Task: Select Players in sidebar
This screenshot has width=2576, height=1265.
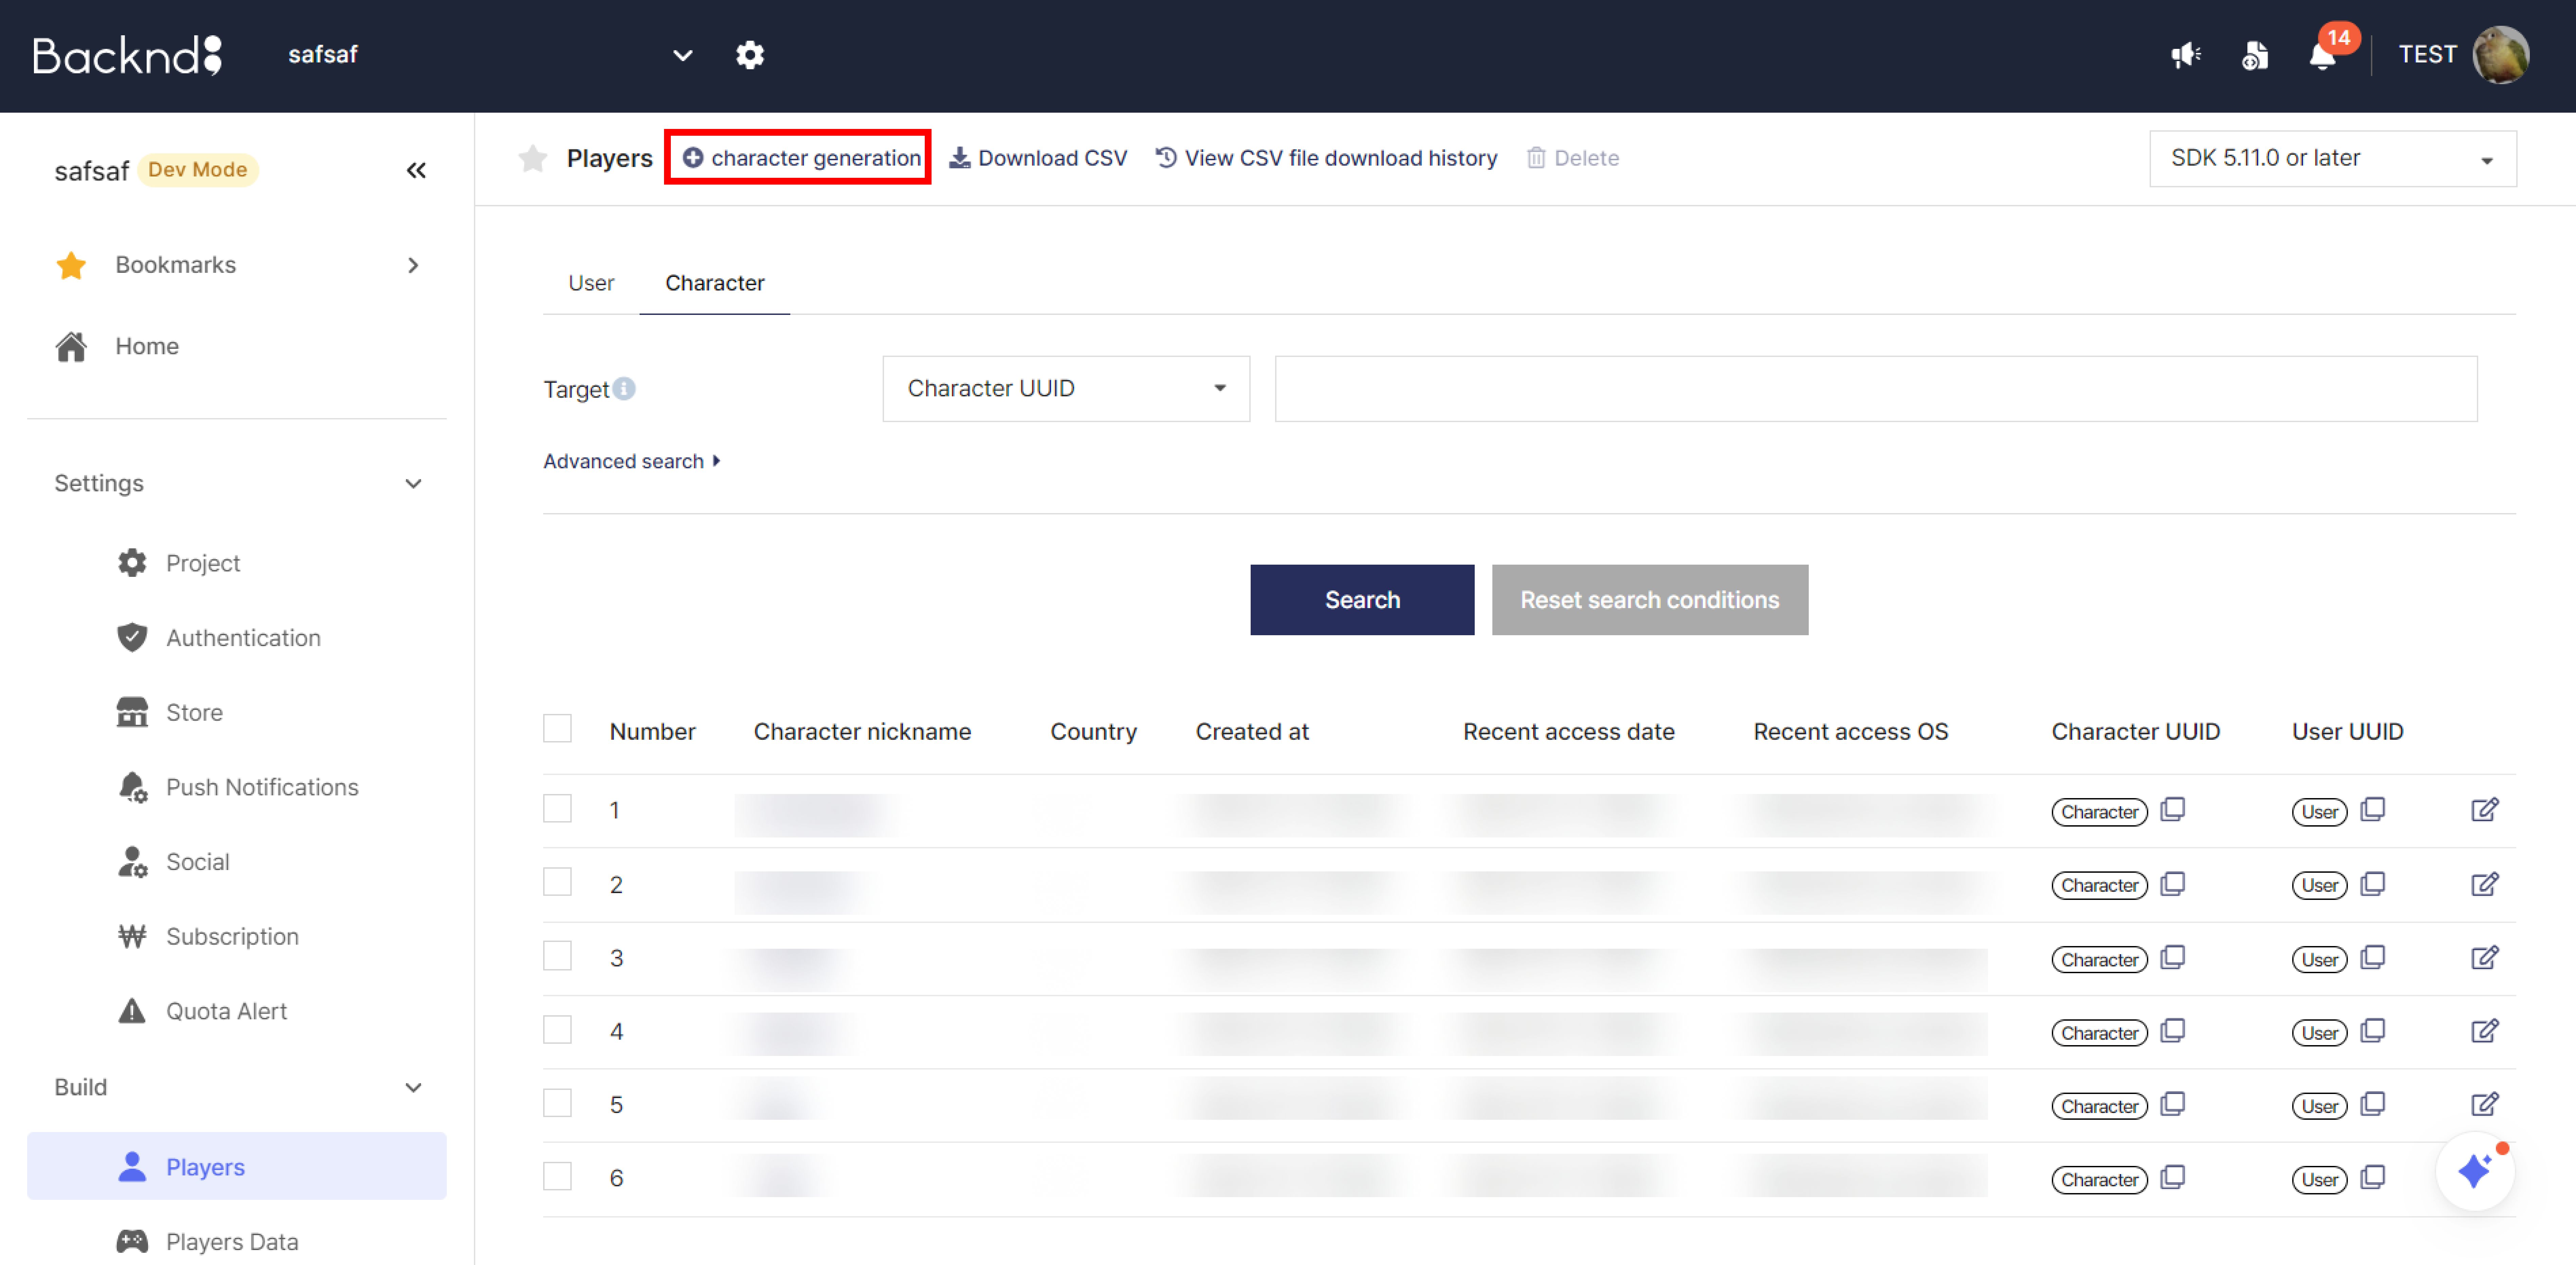Action: pyautogui.click(x=237, y=1166)
